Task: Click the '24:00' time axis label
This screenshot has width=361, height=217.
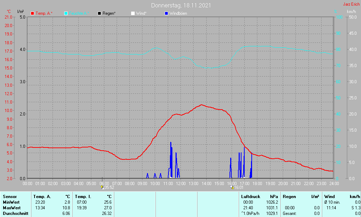Action: [x=334, y=184]
